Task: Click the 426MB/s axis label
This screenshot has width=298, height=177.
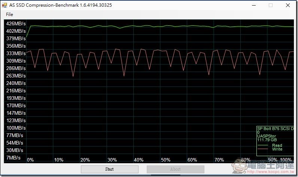Action: [16, 23]
